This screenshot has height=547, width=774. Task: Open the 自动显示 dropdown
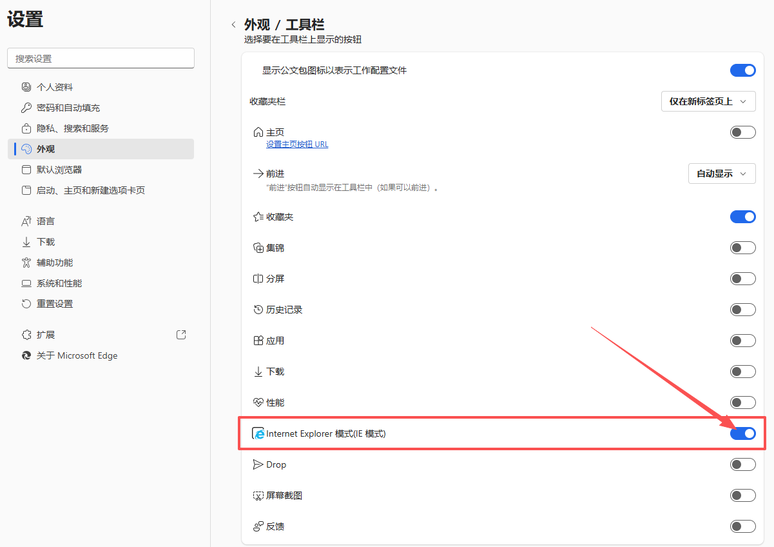tap(722, 174)
